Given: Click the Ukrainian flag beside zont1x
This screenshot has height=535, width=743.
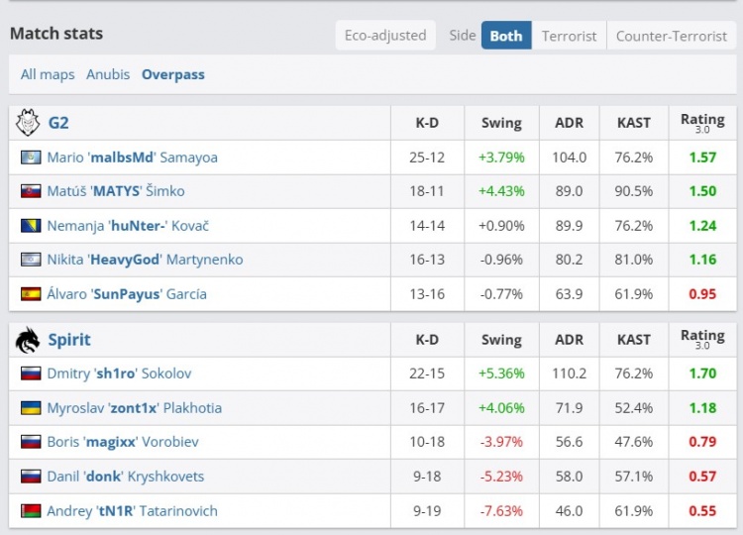Looking at the screenshot, I should (x=31, y=407).
